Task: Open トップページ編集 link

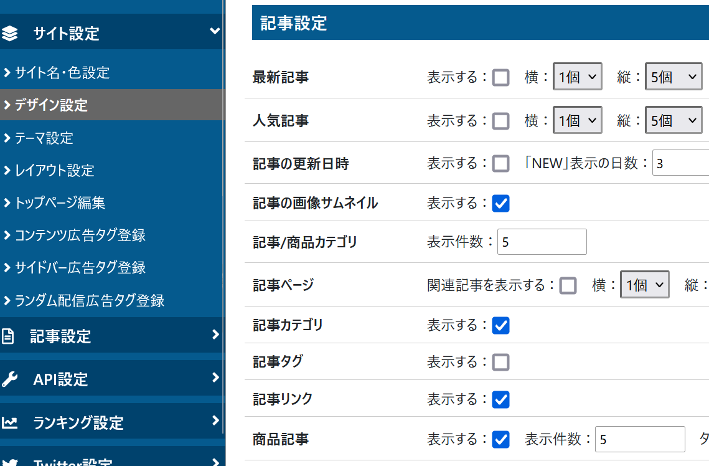Action: tap(60, 202)
